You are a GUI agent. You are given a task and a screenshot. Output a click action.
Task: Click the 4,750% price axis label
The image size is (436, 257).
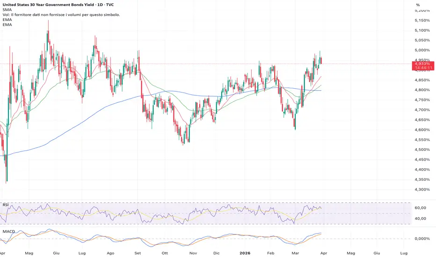coord(422,100)
